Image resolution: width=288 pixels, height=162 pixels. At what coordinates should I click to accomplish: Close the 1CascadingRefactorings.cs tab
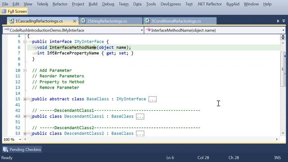coord(74,21)
